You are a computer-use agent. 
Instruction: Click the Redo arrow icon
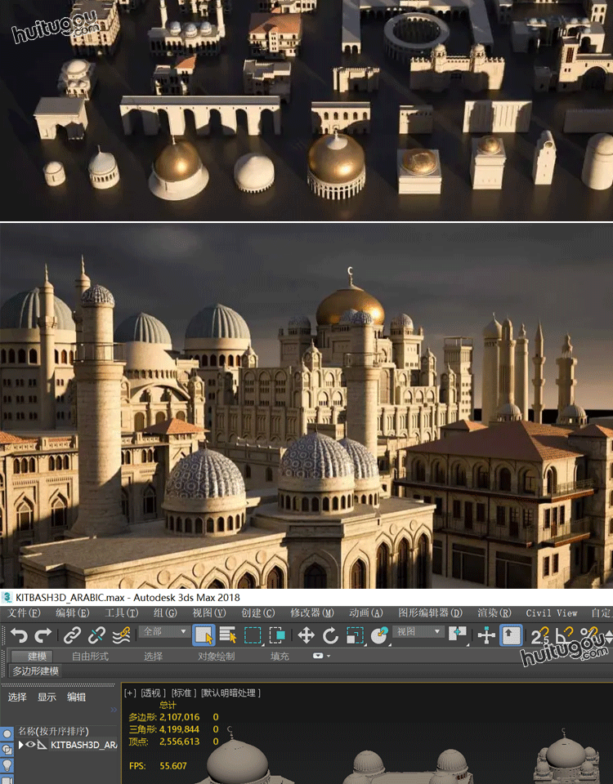43,635
